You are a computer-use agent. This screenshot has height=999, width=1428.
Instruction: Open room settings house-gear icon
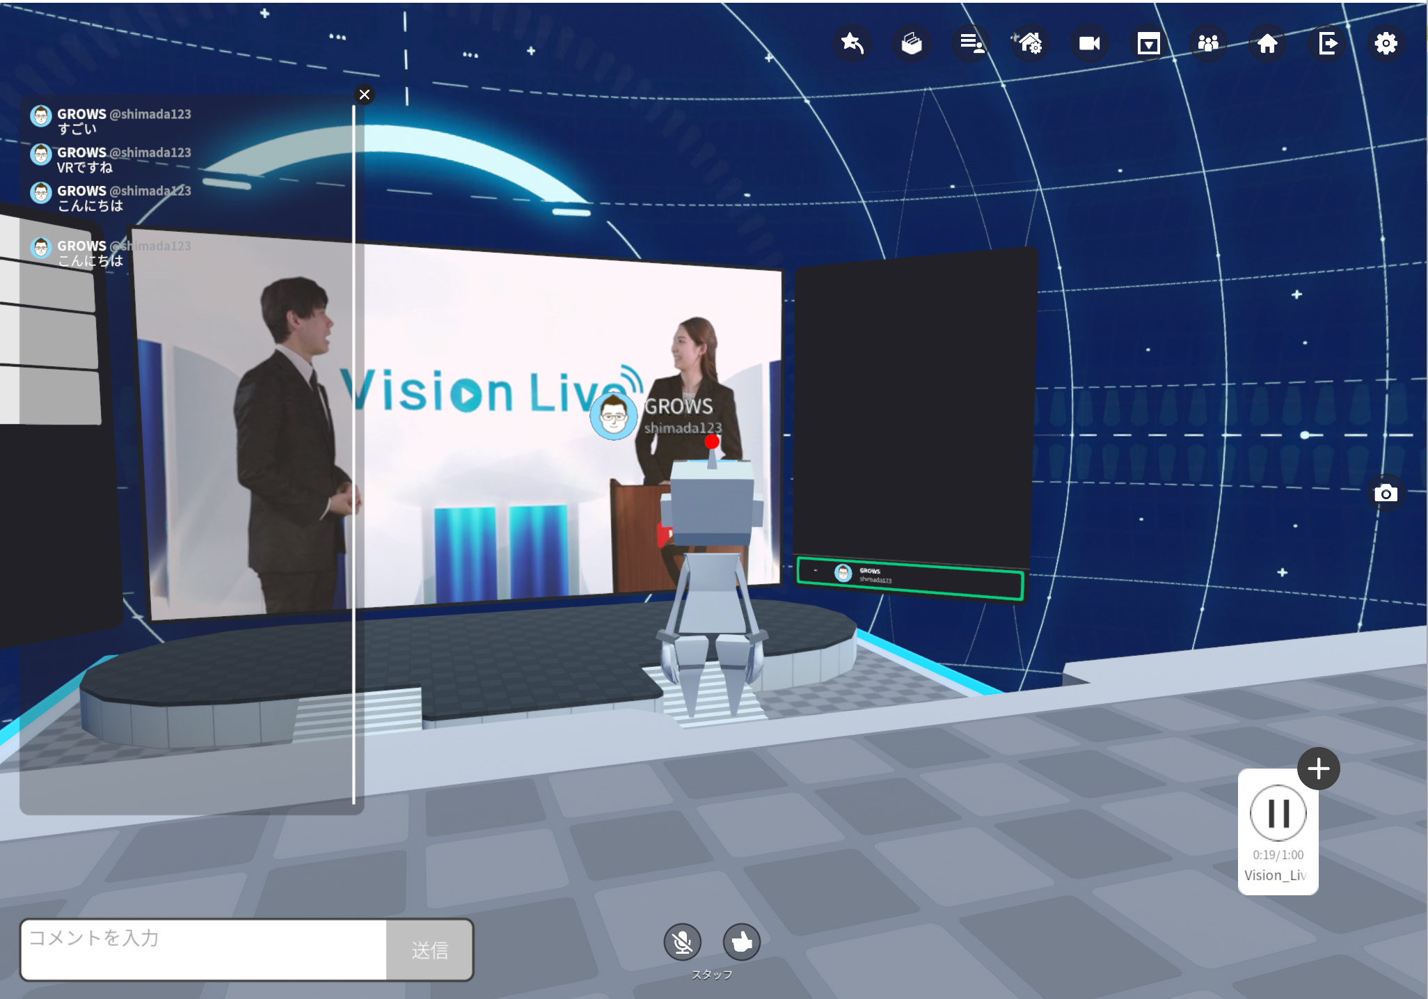coord(1031,43)
